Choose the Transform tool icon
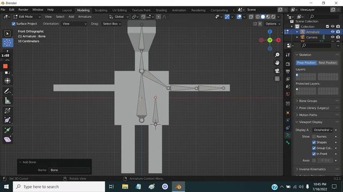This screenshot has width=343, height=192. point(8,81)
